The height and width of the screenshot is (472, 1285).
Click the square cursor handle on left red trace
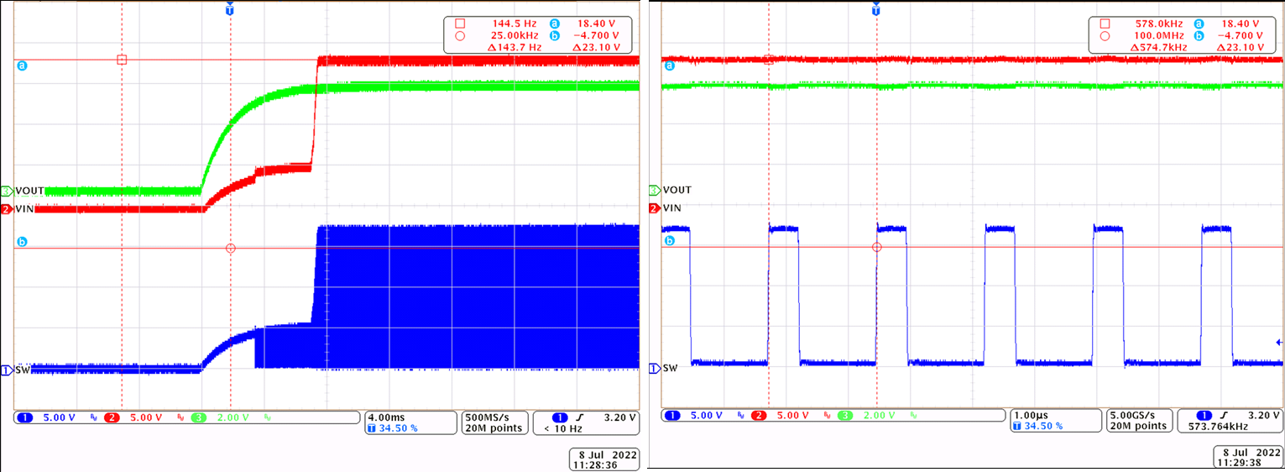pyautogui.click(x=122, y=60)
